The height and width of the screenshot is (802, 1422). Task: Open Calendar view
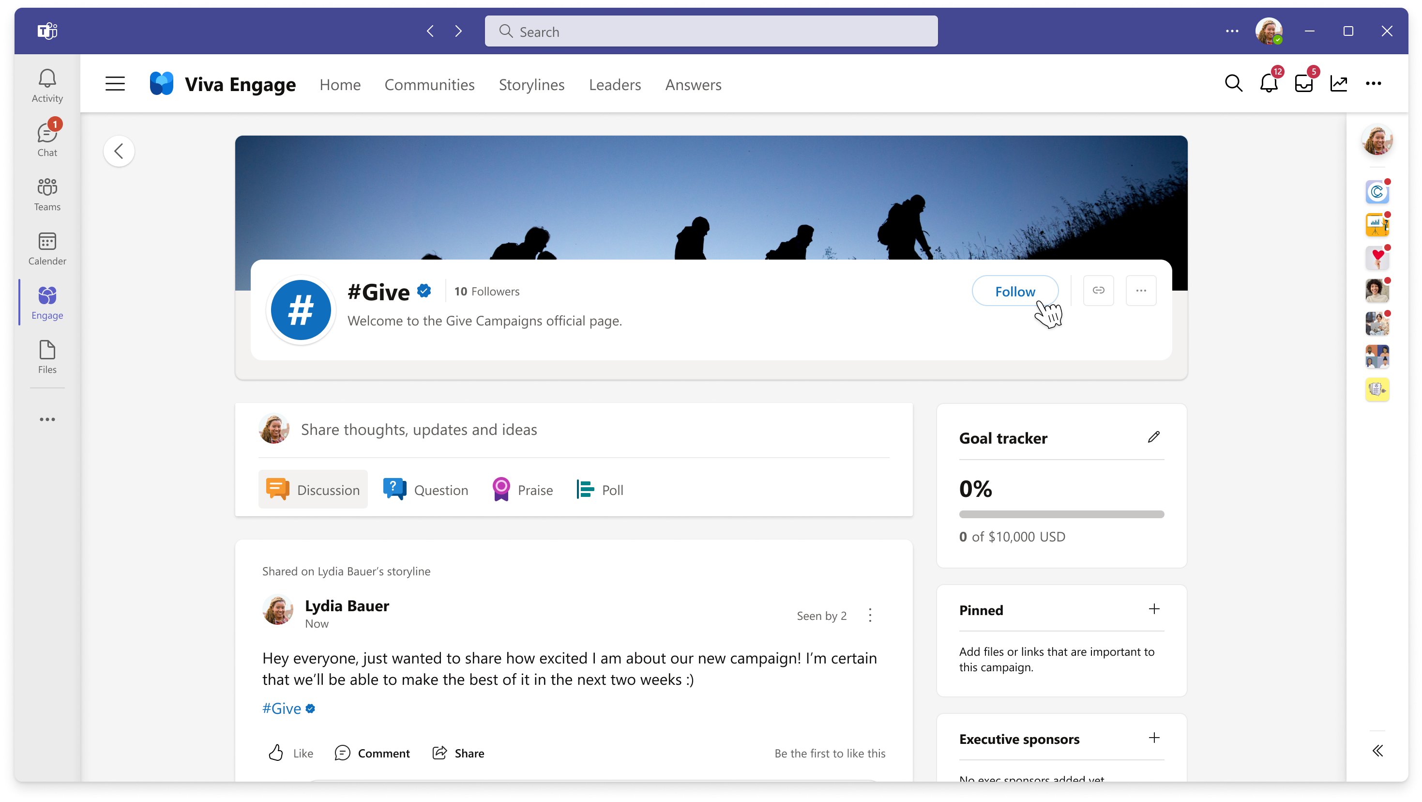point(46,248)
